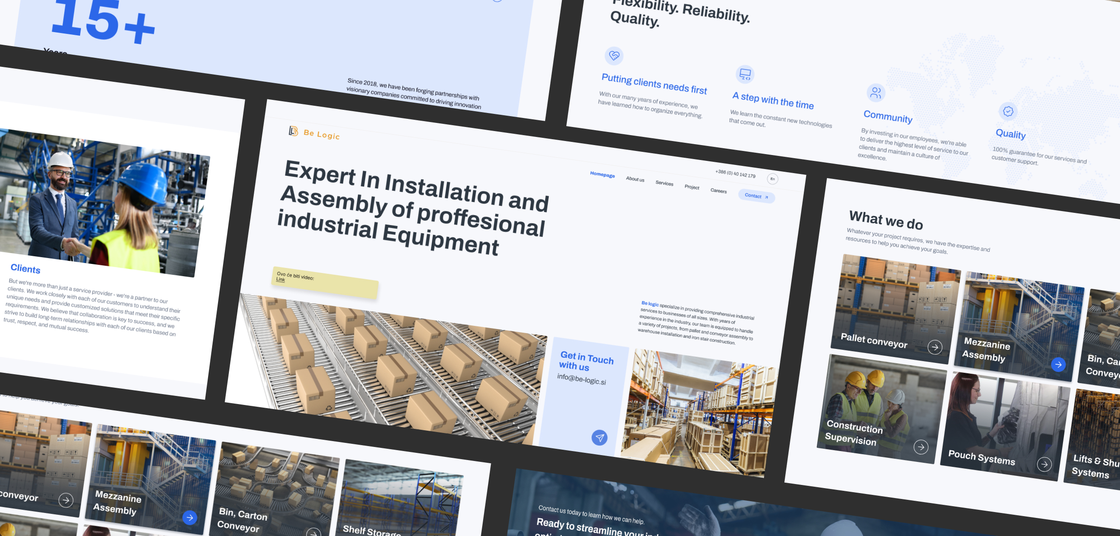Screen dimensions: 1120x536
Task: Click monitor icon above A step with the time
Action: [x=745, y=74]
